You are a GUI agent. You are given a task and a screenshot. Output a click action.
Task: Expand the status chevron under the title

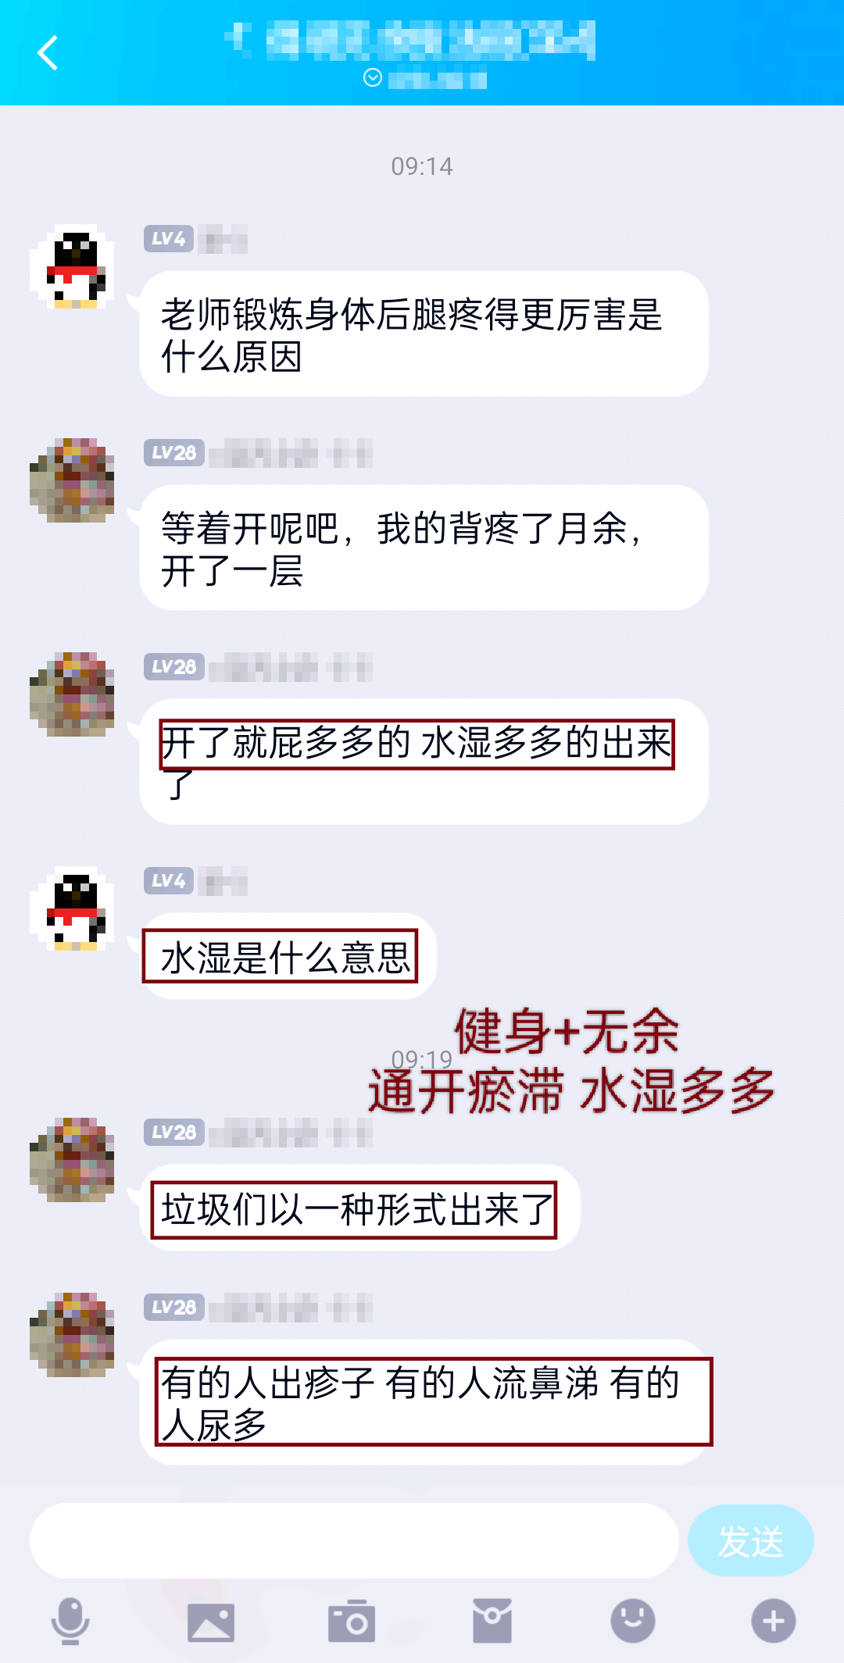pos(373,77)
